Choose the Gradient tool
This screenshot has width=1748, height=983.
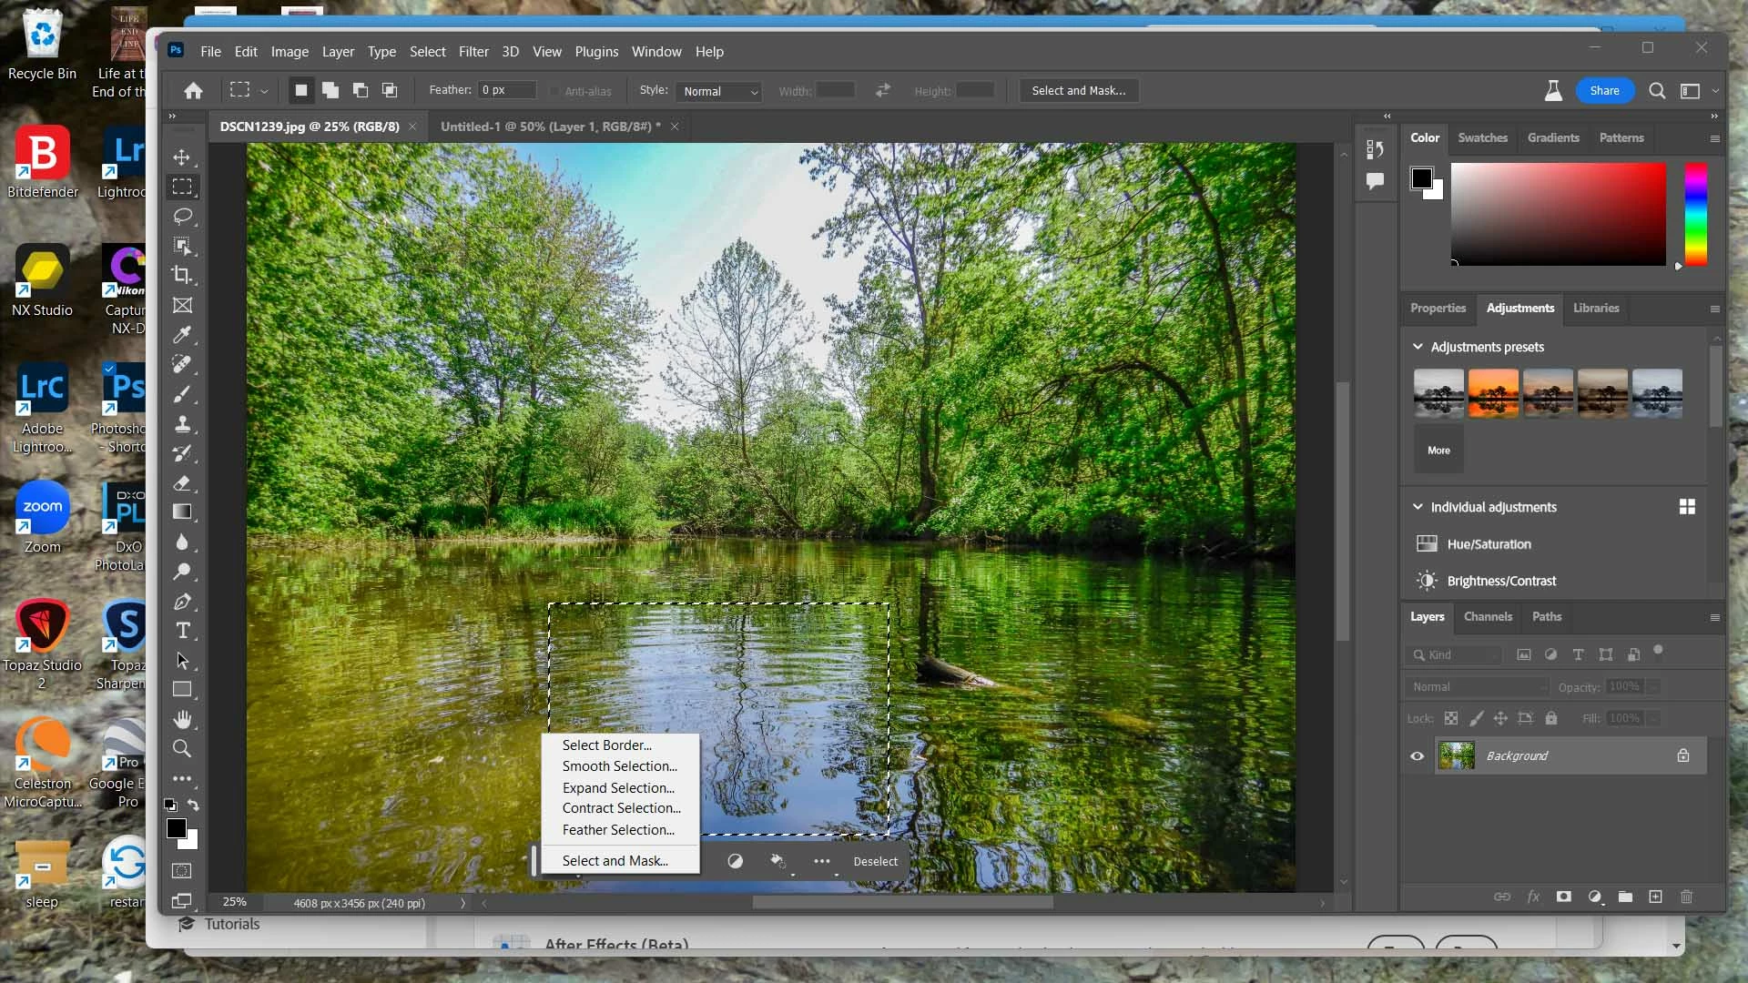pos(182,512)
